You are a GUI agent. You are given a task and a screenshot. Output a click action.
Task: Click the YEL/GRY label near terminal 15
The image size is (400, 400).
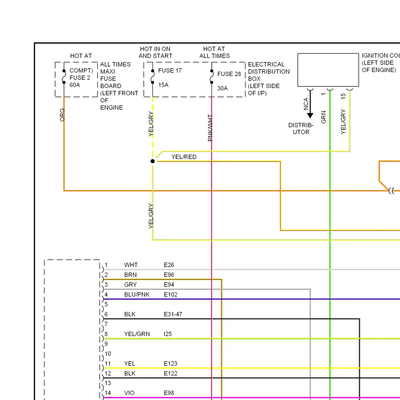click(x=343, y=122)
